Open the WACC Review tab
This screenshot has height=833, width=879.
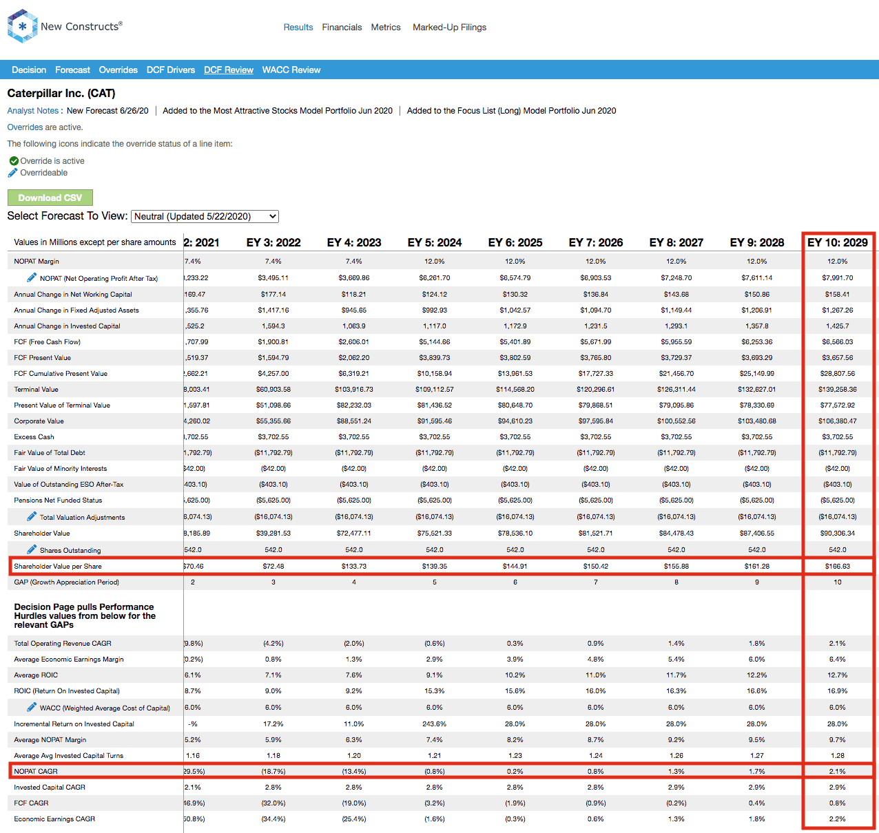(291, 70)
